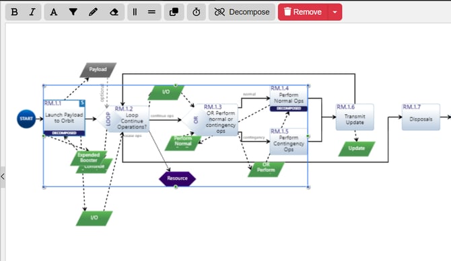Click the duplicate copy icon
Viewport: 451px width, 261px height.
174,12
